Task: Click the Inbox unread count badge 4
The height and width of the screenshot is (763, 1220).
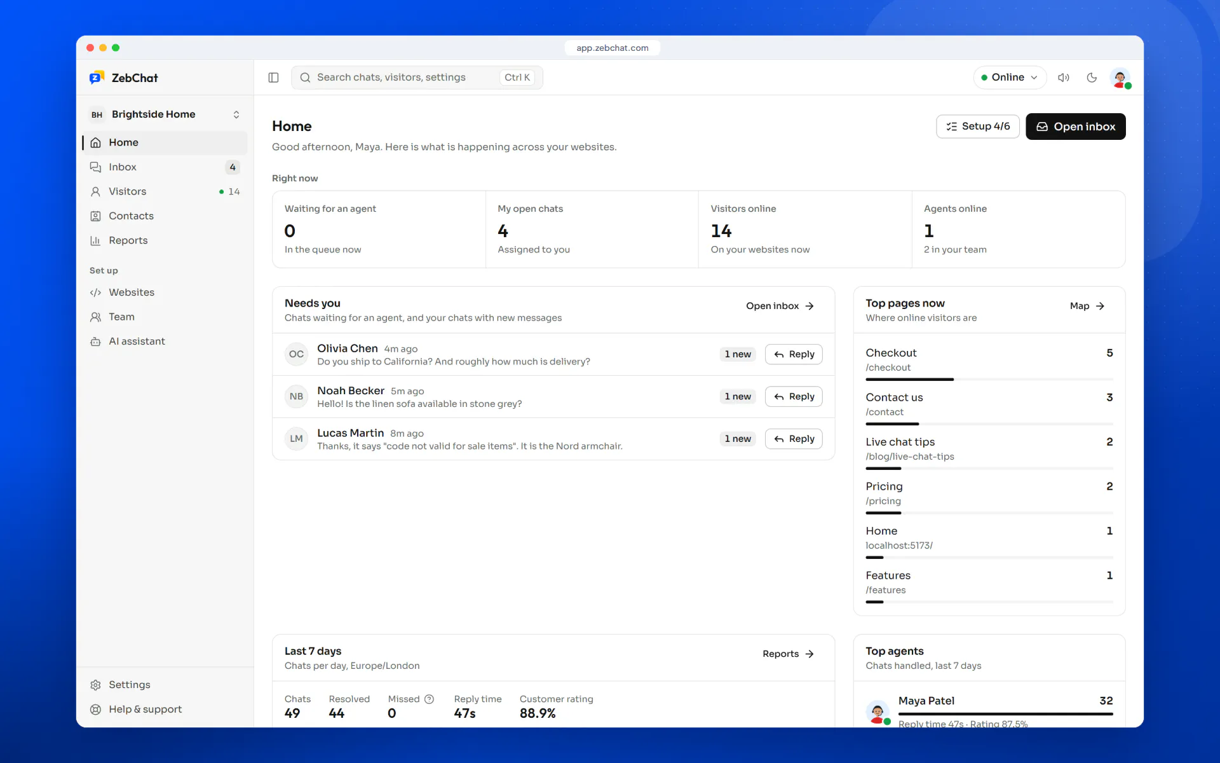Action: point(233,167)
